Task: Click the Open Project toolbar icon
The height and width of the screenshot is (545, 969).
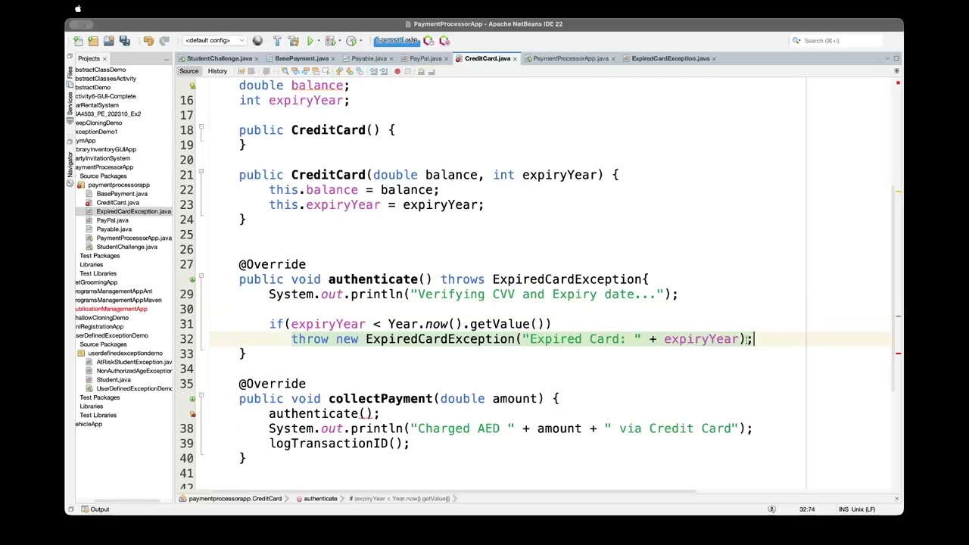Action: [109, 41]
